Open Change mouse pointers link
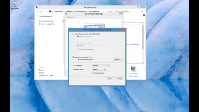This screenshot has height=112, width=199. pos(47,24)
